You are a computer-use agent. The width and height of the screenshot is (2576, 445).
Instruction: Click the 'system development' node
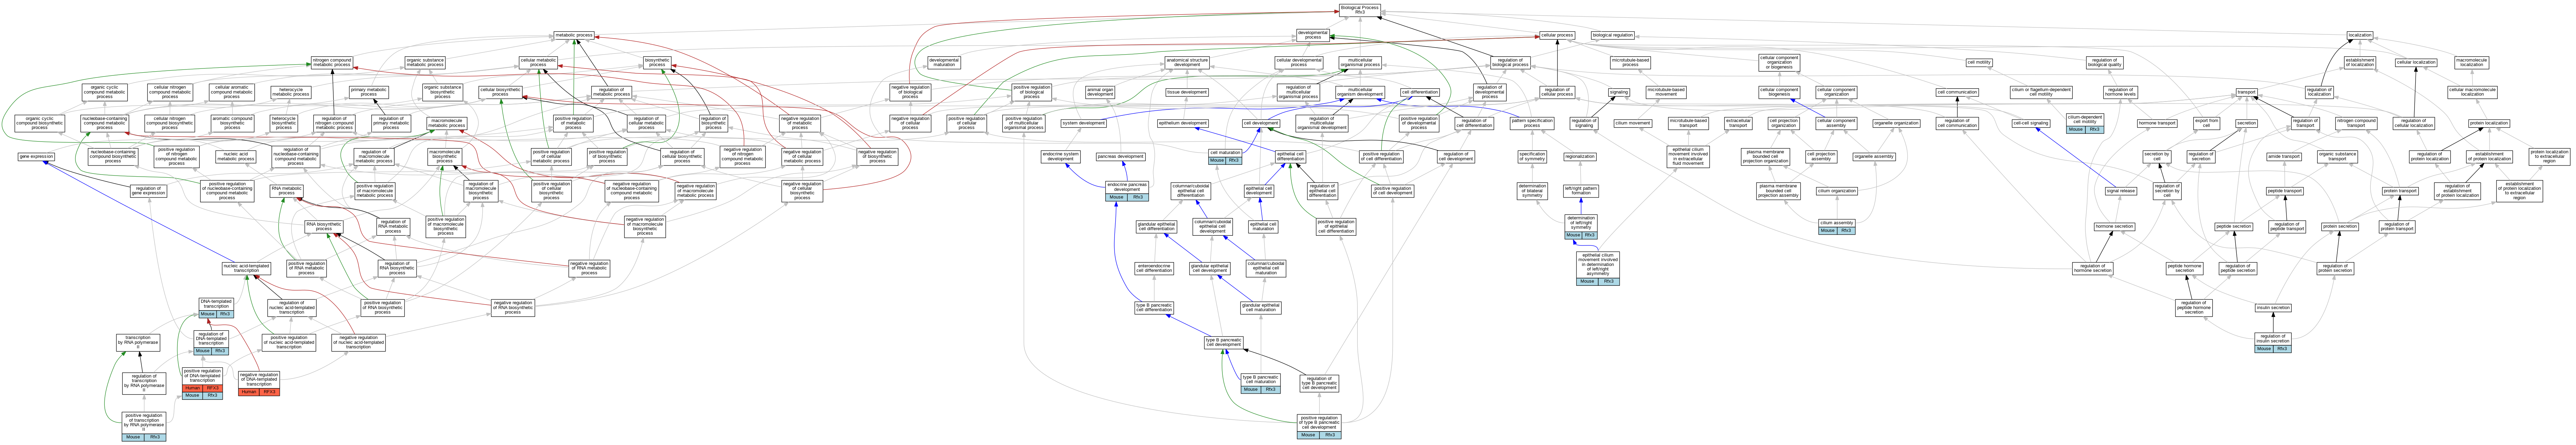tap(1084, 123)
